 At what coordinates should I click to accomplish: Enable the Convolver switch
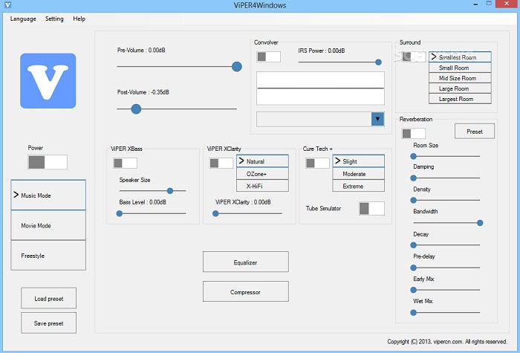tap(268, 56)
